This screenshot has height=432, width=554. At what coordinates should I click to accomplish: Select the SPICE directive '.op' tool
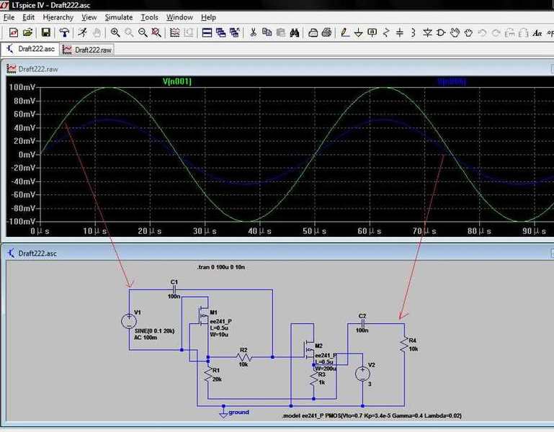click(x=550, y=33)
